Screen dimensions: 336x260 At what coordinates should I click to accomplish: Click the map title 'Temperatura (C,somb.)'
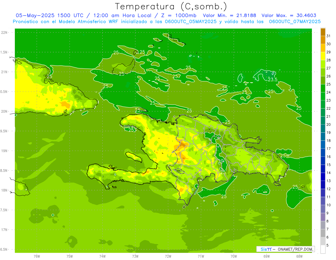click(171, 6)
